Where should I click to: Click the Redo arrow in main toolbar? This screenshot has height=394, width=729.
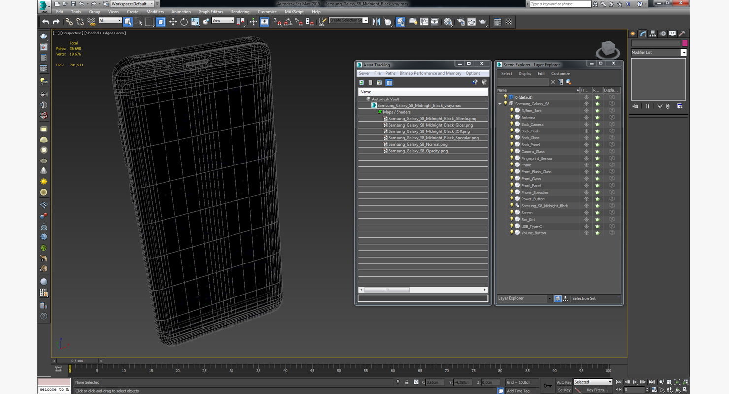56,22
